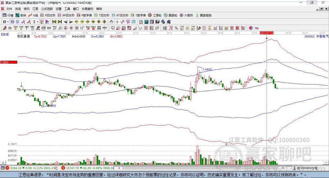This screenshot has height=178, width=329.
Task: Open the 六角形 hexagon tool
Action: pyautogui.click(x=186, y=15)
